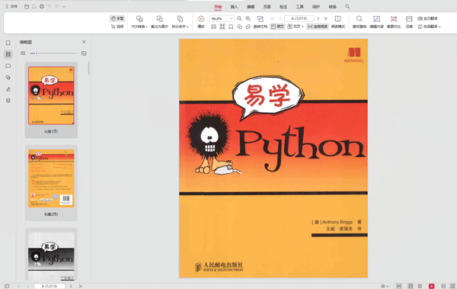Click the larger thumbnails icon

coord(84,53)
